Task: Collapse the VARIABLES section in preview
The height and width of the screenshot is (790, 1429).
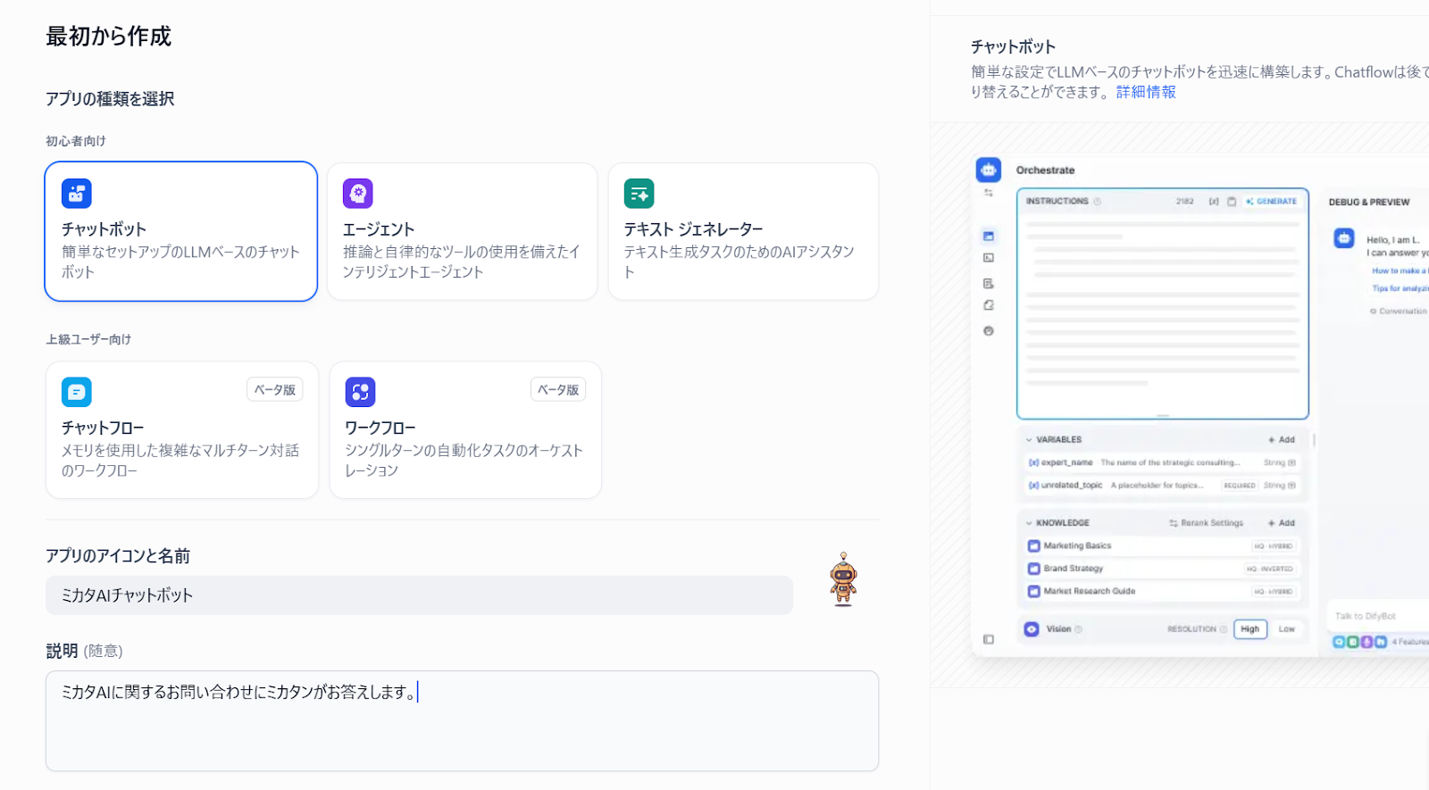Action: pyautogui.click(x=1029, y=440)
